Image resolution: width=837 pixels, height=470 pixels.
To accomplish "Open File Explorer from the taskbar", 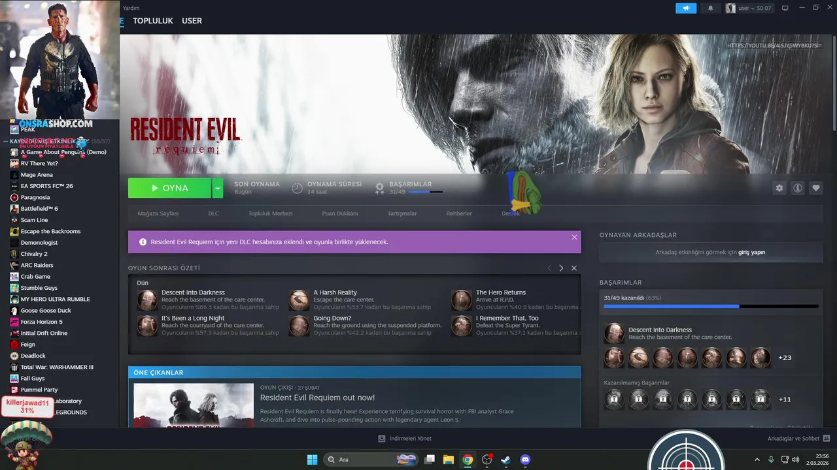I will pos(449,460).
